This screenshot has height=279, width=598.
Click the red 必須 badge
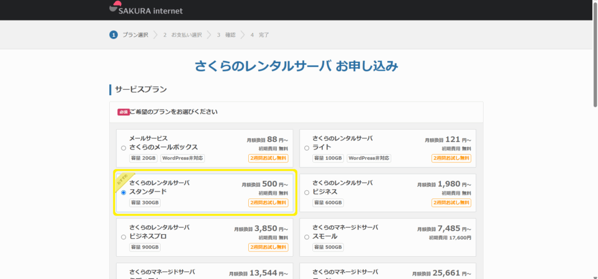[123, 111]
